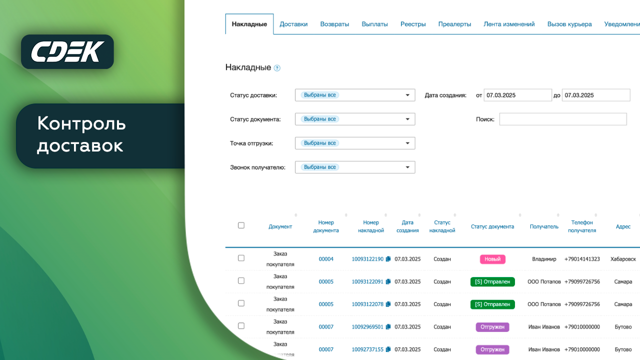Open document number 00004 link
Image resolution: width=640 pixels, height=360 pixels.
(x=326, y=259)
